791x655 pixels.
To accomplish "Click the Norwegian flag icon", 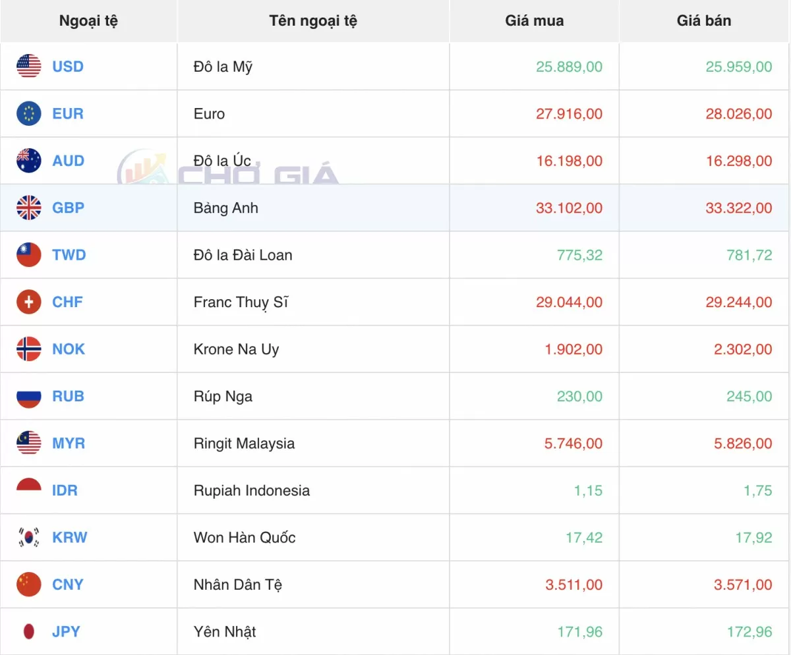I will tap(29, 349).
